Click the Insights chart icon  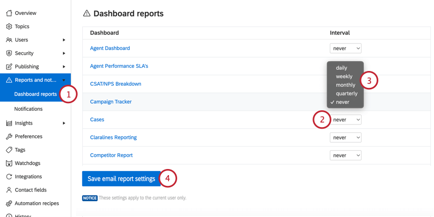[x=9, y=123]
